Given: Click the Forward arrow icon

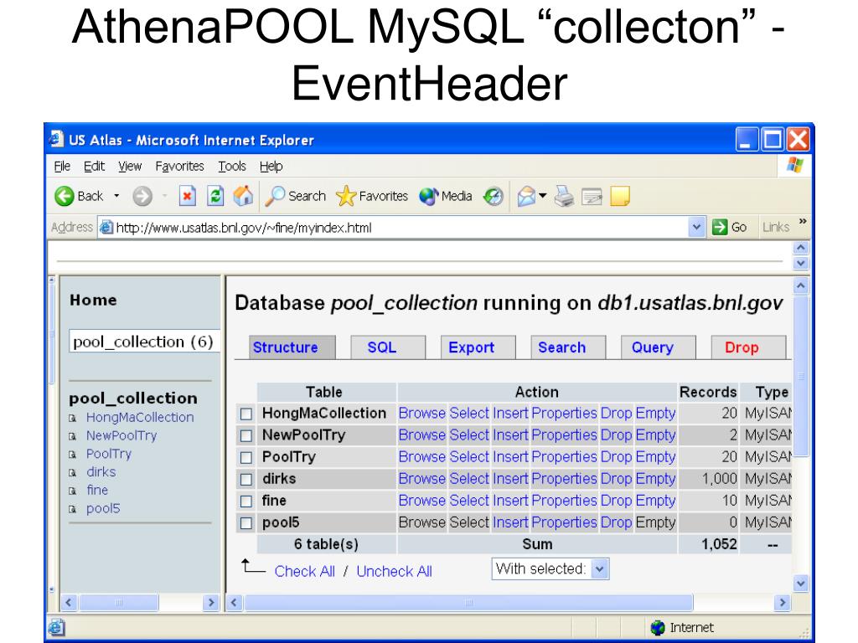Looking at the screenshot, I should pos(142,196).
